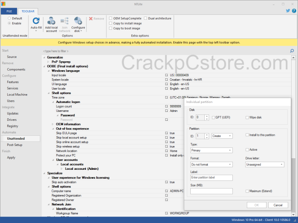Click the OK button in partition dialog
Image resolution: width=298 pixels, height=223 pixels.
pos(256,205)
